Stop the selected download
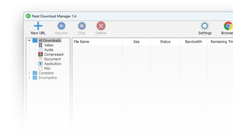The image size is (233, 135). click(82, 26)
